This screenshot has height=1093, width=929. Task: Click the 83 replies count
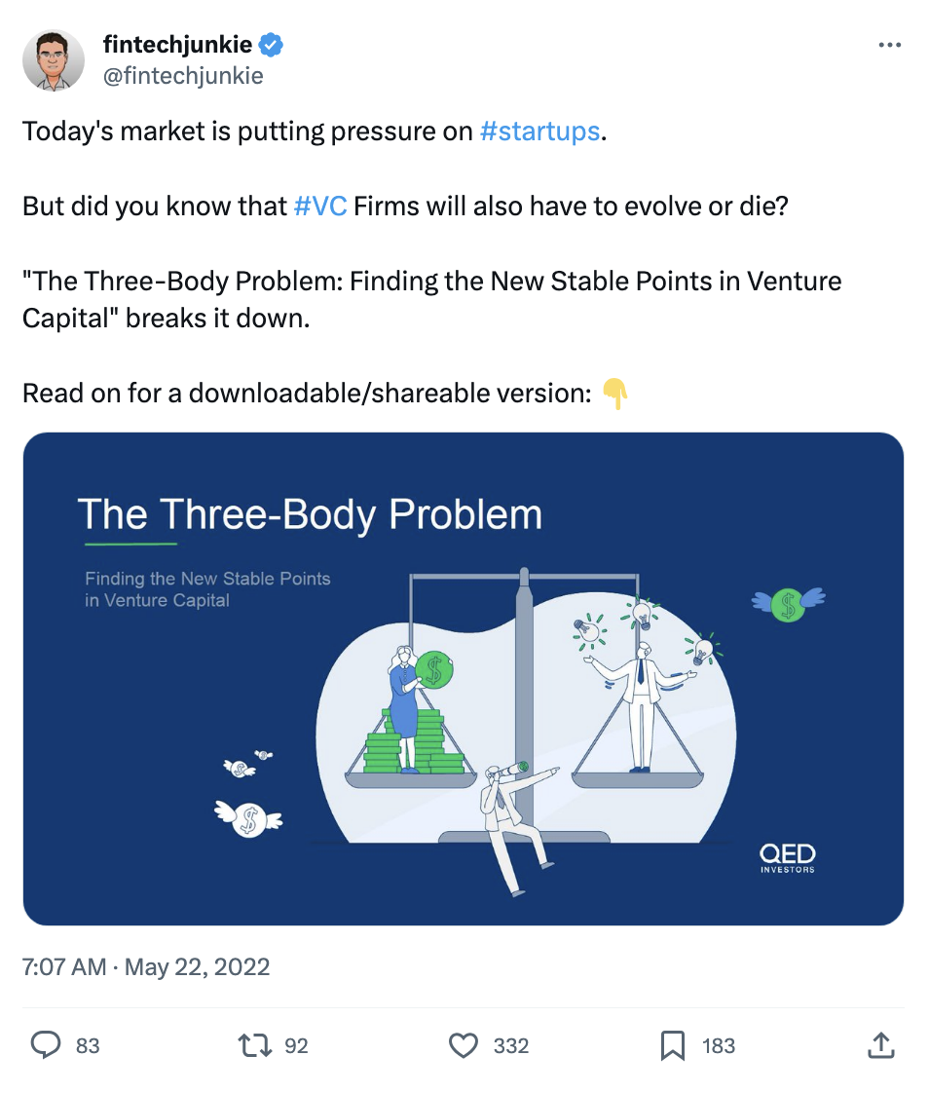(88, 1046)
